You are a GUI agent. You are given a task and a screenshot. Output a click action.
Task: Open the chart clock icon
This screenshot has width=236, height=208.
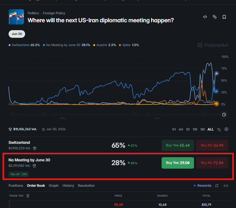tap(224, 115)
